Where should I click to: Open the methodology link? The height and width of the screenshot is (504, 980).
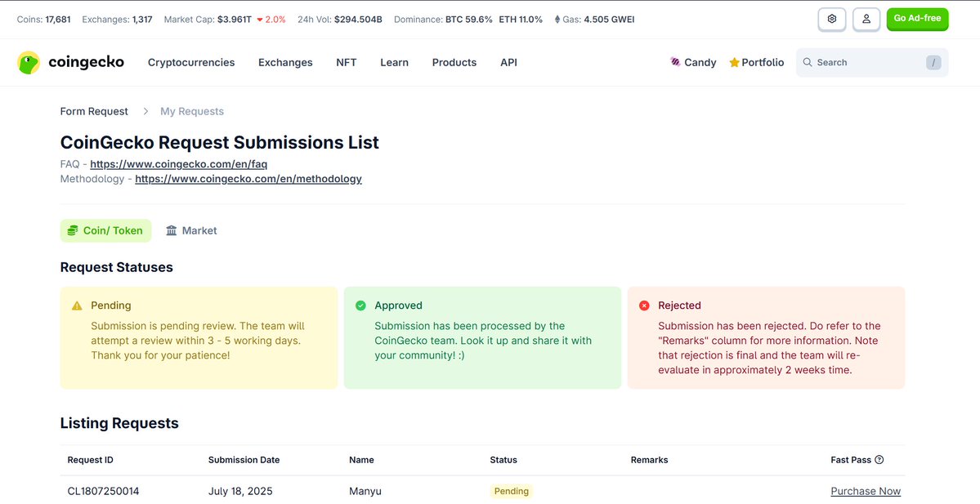(x=248, y=179)
